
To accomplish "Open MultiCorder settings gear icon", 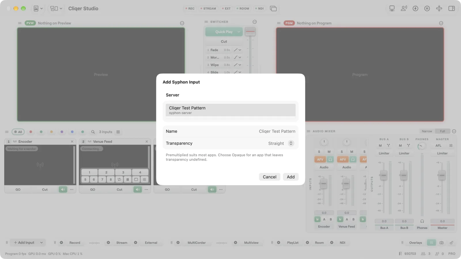I will [178, 243].
